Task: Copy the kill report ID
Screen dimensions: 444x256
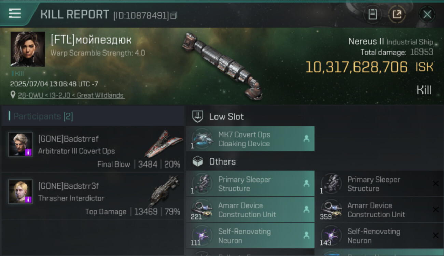Action: pos(174,15)
